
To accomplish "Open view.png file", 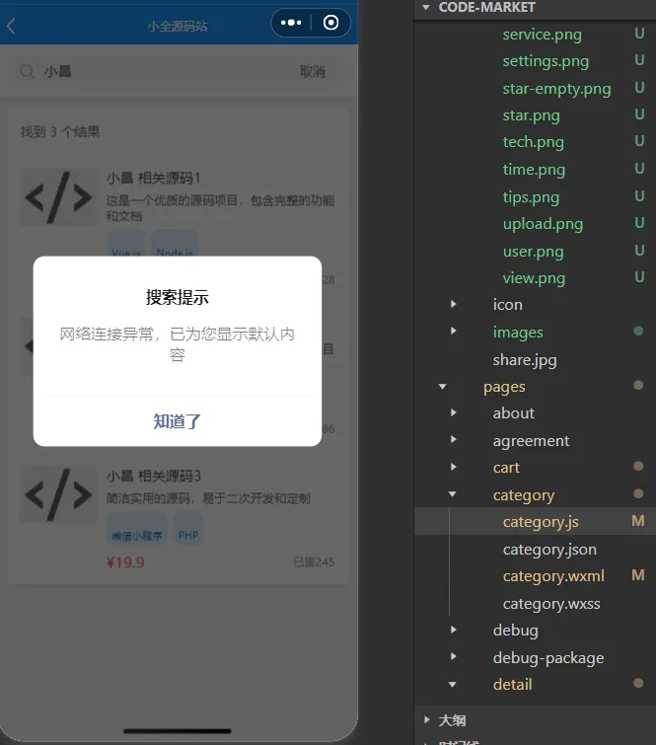I will (534, 278).
